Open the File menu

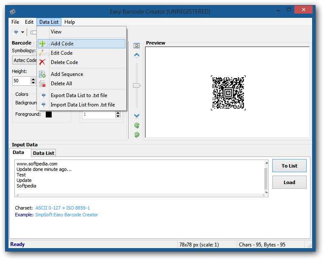point(15,22)
